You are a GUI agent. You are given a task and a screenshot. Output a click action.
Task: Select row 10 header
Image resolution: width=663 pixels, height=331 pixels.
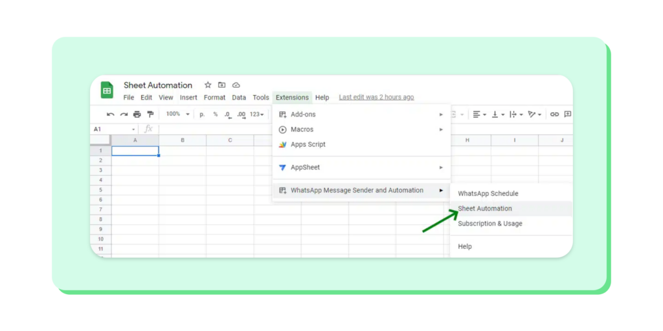click(100, 239)
